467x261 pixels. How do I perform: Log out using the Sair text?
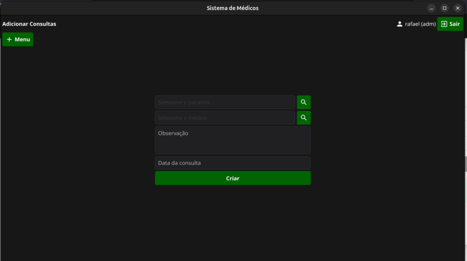pos(455,24)
